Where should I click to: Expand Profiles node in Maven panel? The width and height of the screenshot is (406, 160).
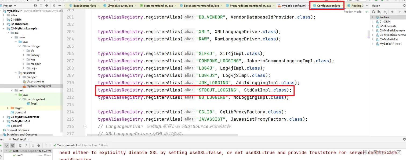pyautogui.click(x=373, y=17)
